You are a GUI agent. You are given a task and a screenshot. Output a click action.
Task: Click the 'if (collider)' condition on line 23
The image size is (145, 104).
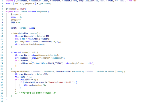pyautogui.click(x=22, y=61)
